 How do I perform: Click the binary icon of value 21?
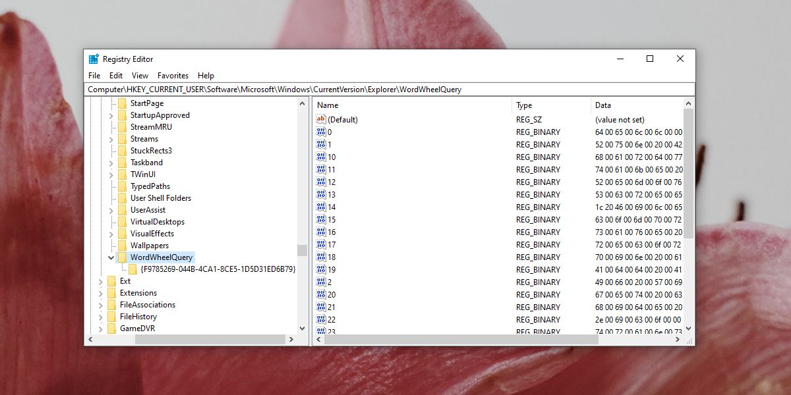coord(321,307)
